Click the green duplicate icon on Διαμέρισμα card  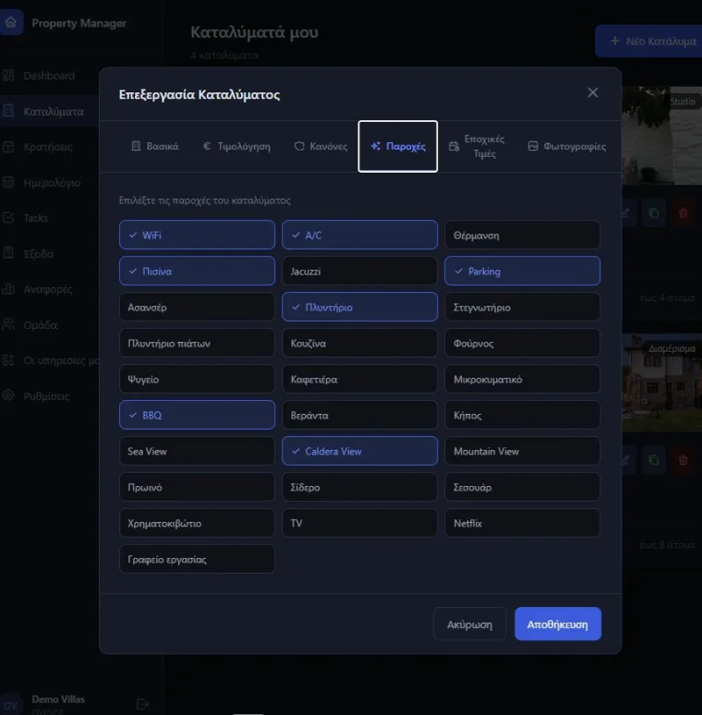pyautogui.click(x=654, y=460)
